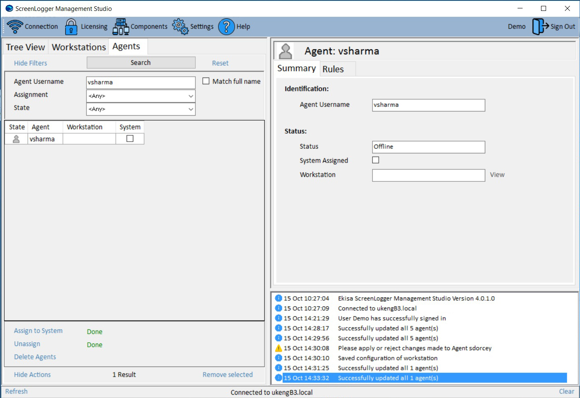The height and width of the screenshot is (398, 580).
Task: Click Assign to System link
Action: (x=38, y=331)
